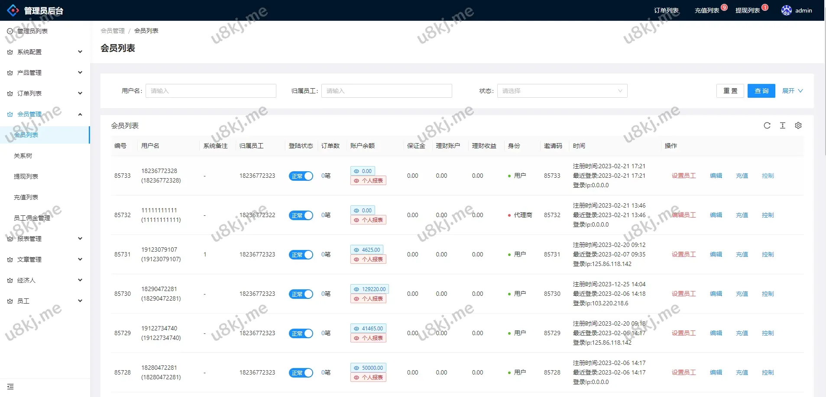The image size is (826, 397).
Task: Open 个人报表 for member 85733
Action: pos(368,181)
